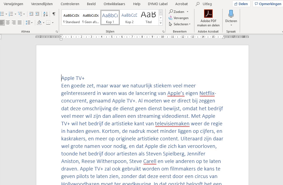This screenshot has height=185, width=283.
Task: Click the bullet list icon
Action: [2, 14]
